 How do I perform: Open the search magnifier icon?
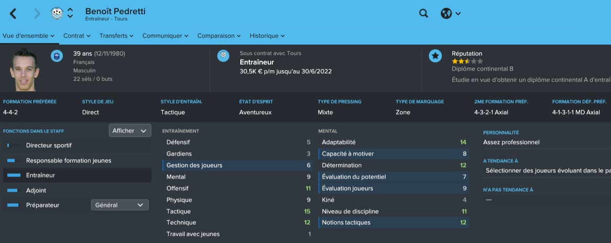[424, 14]
